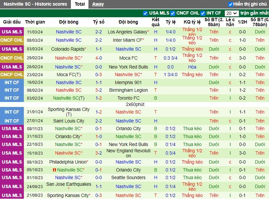
Task: Open Toronto FC team link
Action: (128, 98)
